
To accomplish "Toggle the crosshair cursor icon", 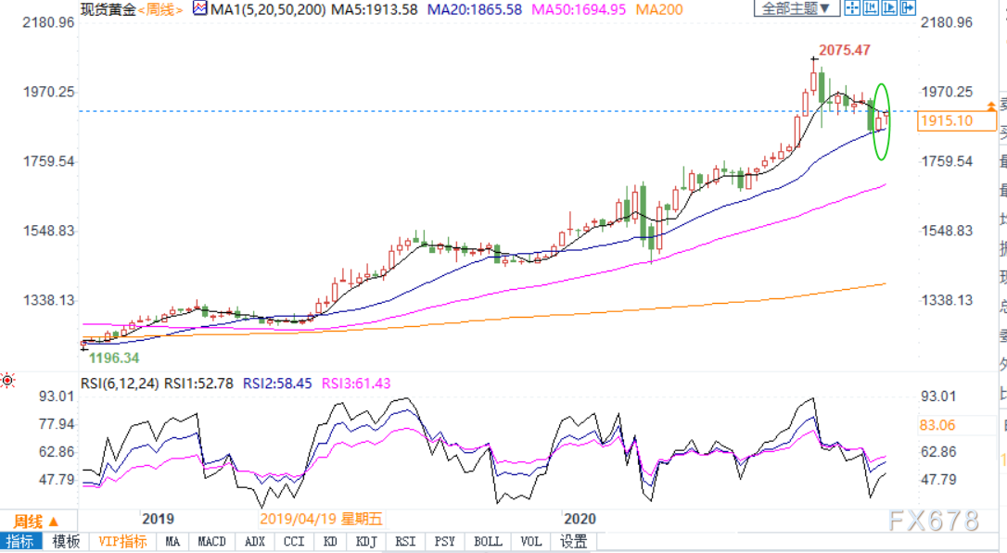I will point(853,8).
